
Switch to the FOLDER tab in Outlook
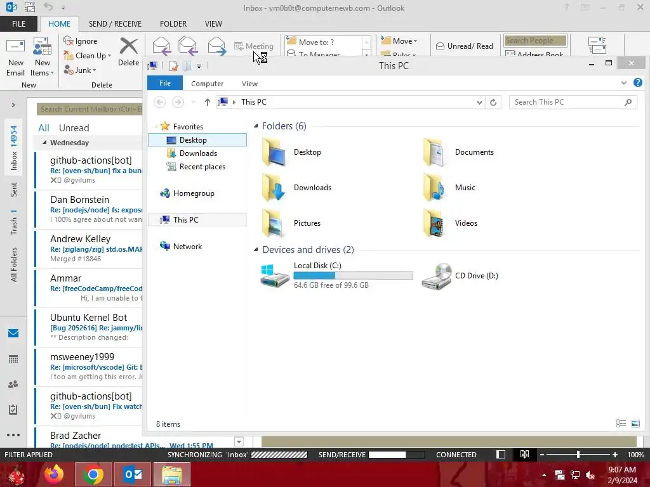(x=173, y=24)
